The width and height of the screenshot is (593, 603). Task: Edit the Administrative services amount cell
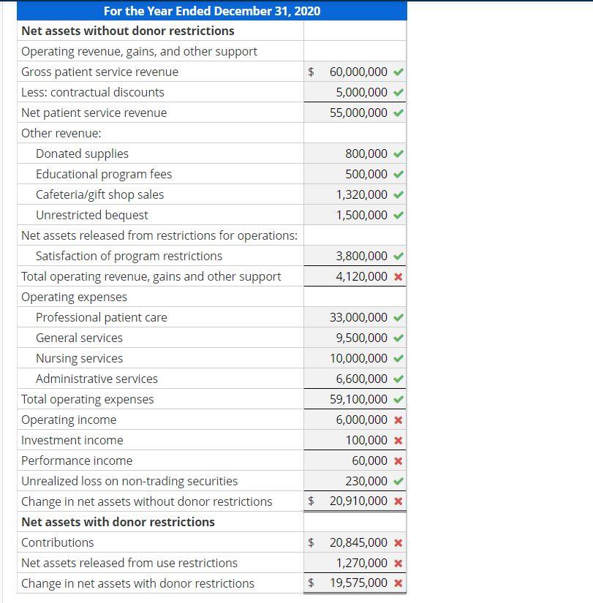click(355, 379)
